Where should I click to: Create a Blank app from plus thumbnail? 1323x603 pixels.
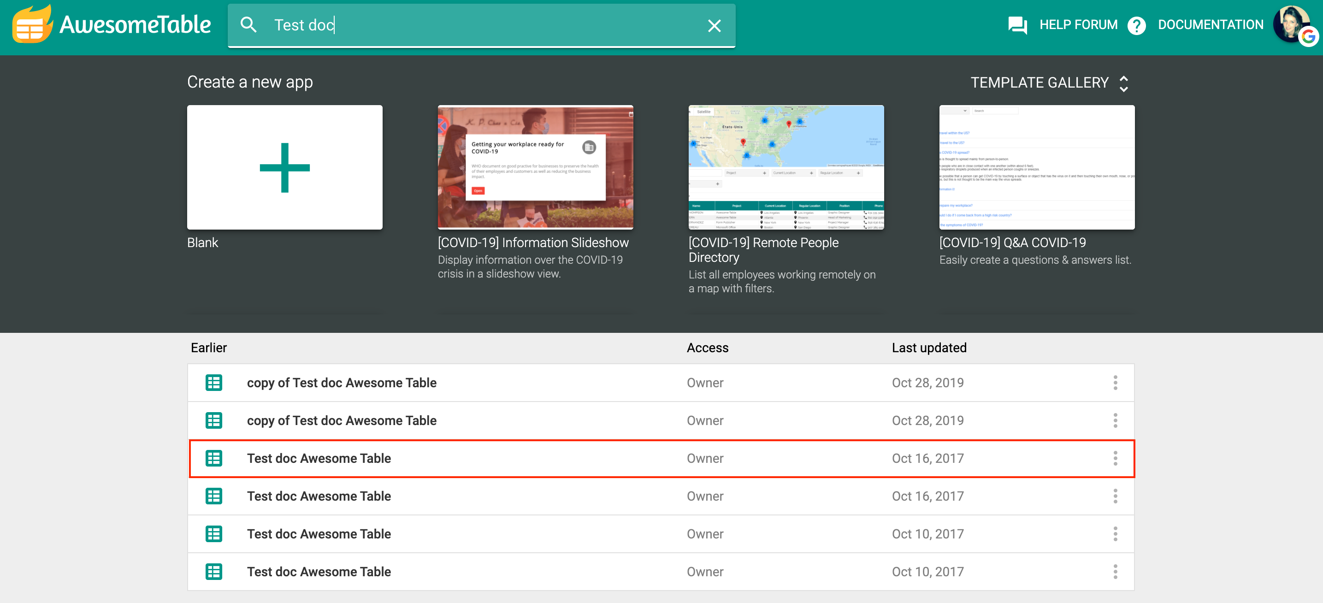pyautogui.click(x=284, y=167)
